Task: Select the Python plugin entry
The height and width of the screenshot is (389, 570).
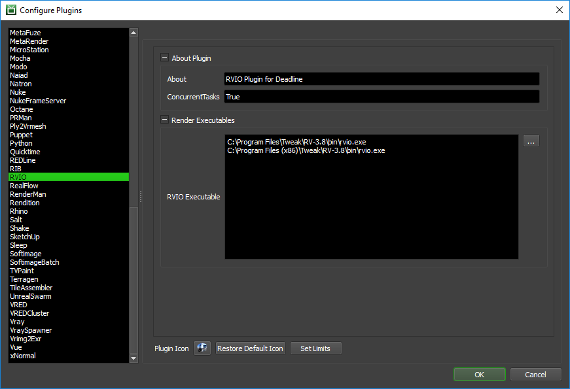Action: 21,143
